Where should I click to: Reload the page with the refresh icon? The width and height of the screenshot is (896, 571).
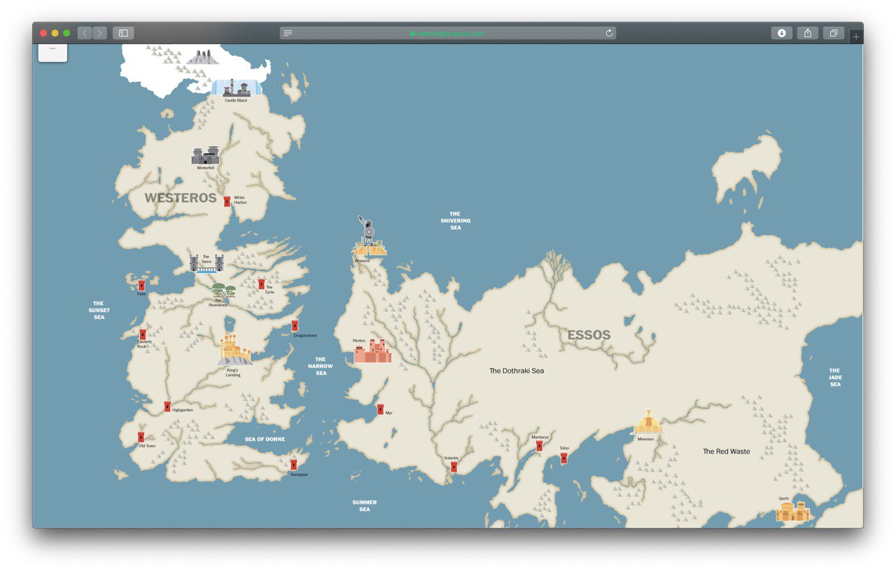[x=609, y=33]
